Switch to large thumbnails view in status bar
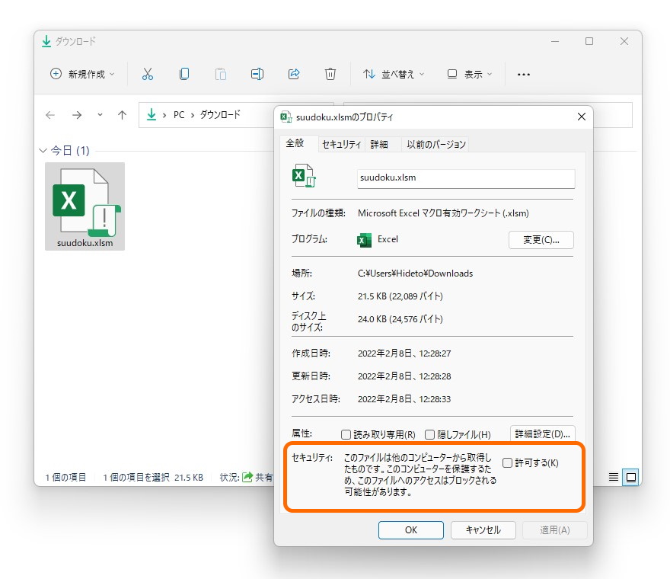Image resolution: width=670 pixels, height=579 pixels. (631, 477)
